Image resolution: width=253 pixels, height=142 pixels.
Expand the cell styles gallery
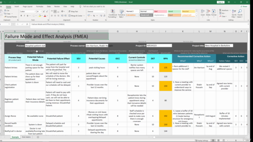click(x=196, y=16)
